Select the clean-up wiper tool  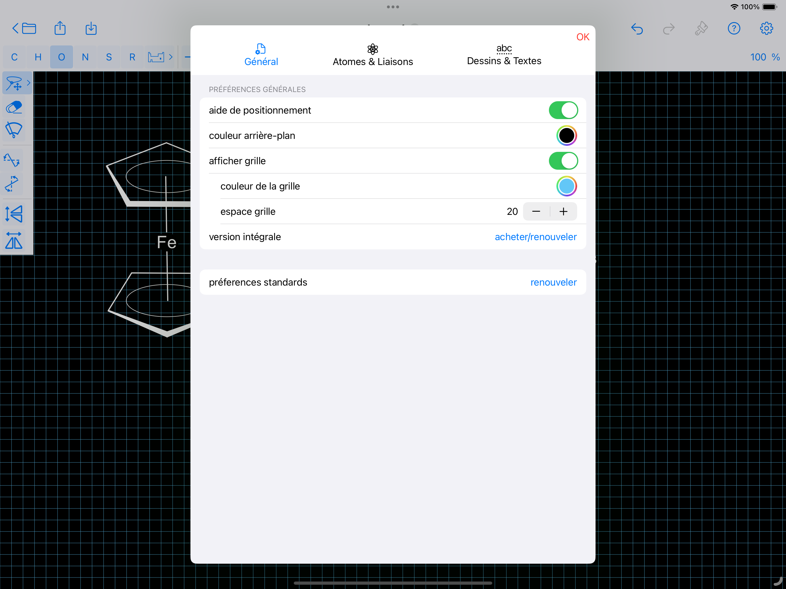pyautogui.click(x=14, y=130)
